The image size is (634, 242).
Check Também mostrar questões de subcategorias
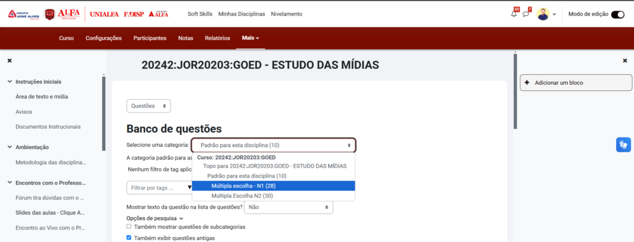tap(129, 227)
